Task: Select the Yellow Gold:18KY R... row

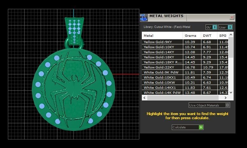Action: pos(185,62)
